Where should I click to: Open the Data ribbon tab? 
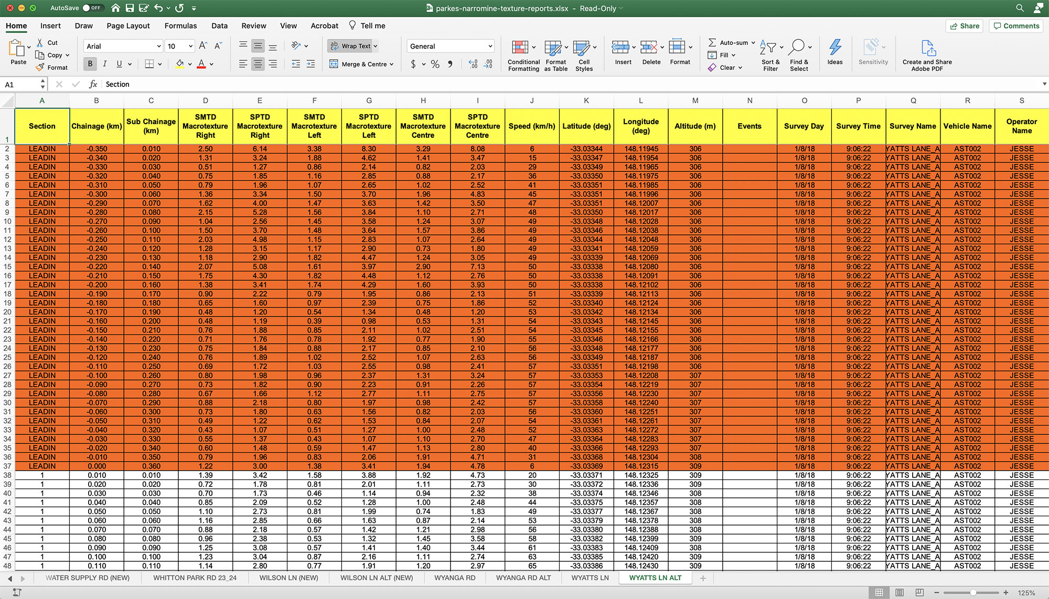[x=219, y=26]
